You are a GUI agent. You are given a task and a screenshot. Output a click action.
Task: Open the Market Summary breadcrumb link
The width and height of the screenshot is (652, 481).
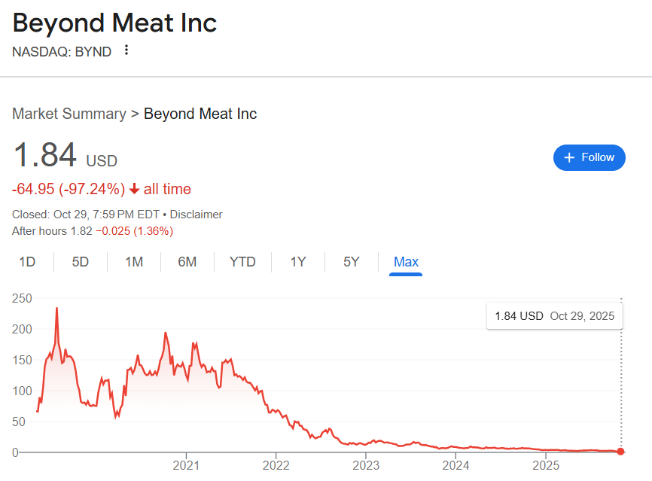[69, 114]
